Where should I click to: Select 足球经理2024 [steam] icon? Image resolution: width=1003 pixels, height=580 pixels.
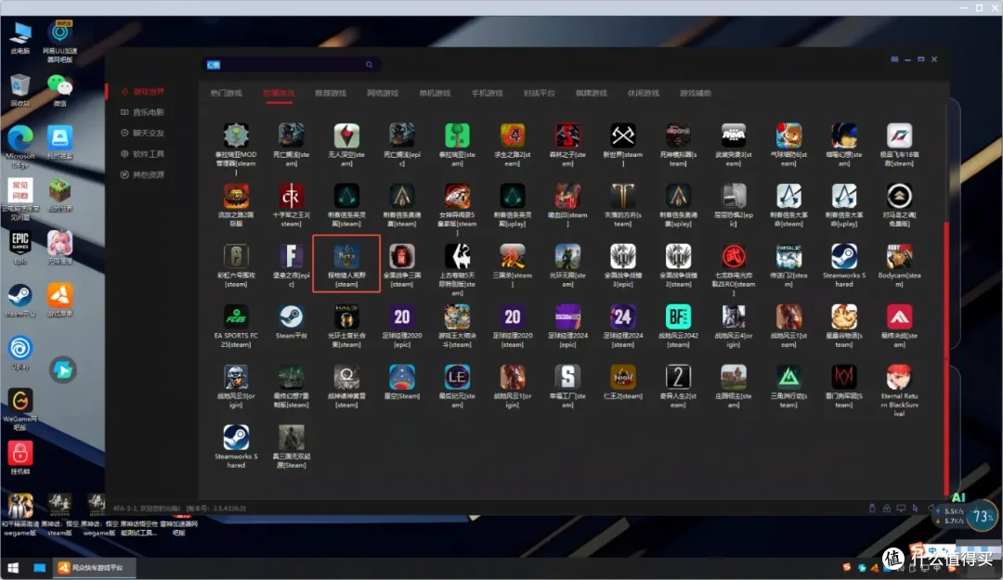click(622, 316)
